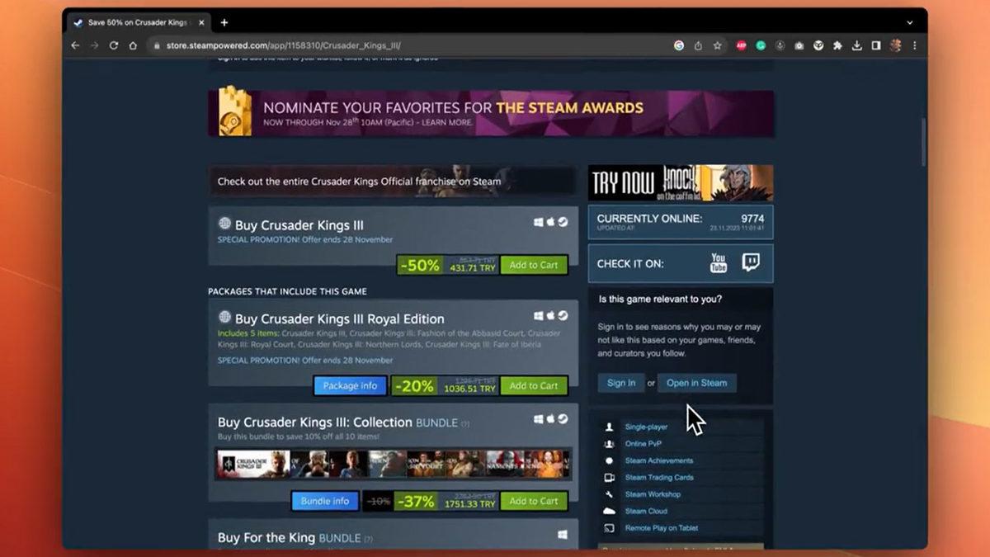990x557 pixels.
Task: Click the Remote Play on Tablet icon
Action: coord(608,527)
